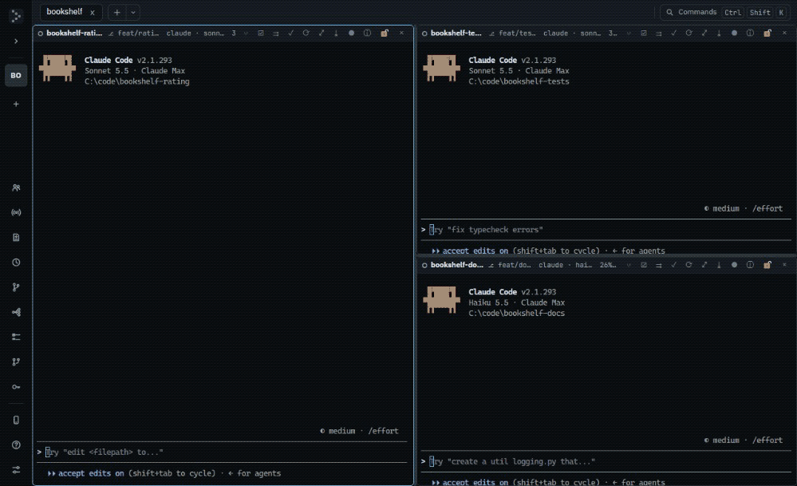This screenshot has height=486, width=797.
Task: Open the team members sidebar icon
Action: click(16, 188)
